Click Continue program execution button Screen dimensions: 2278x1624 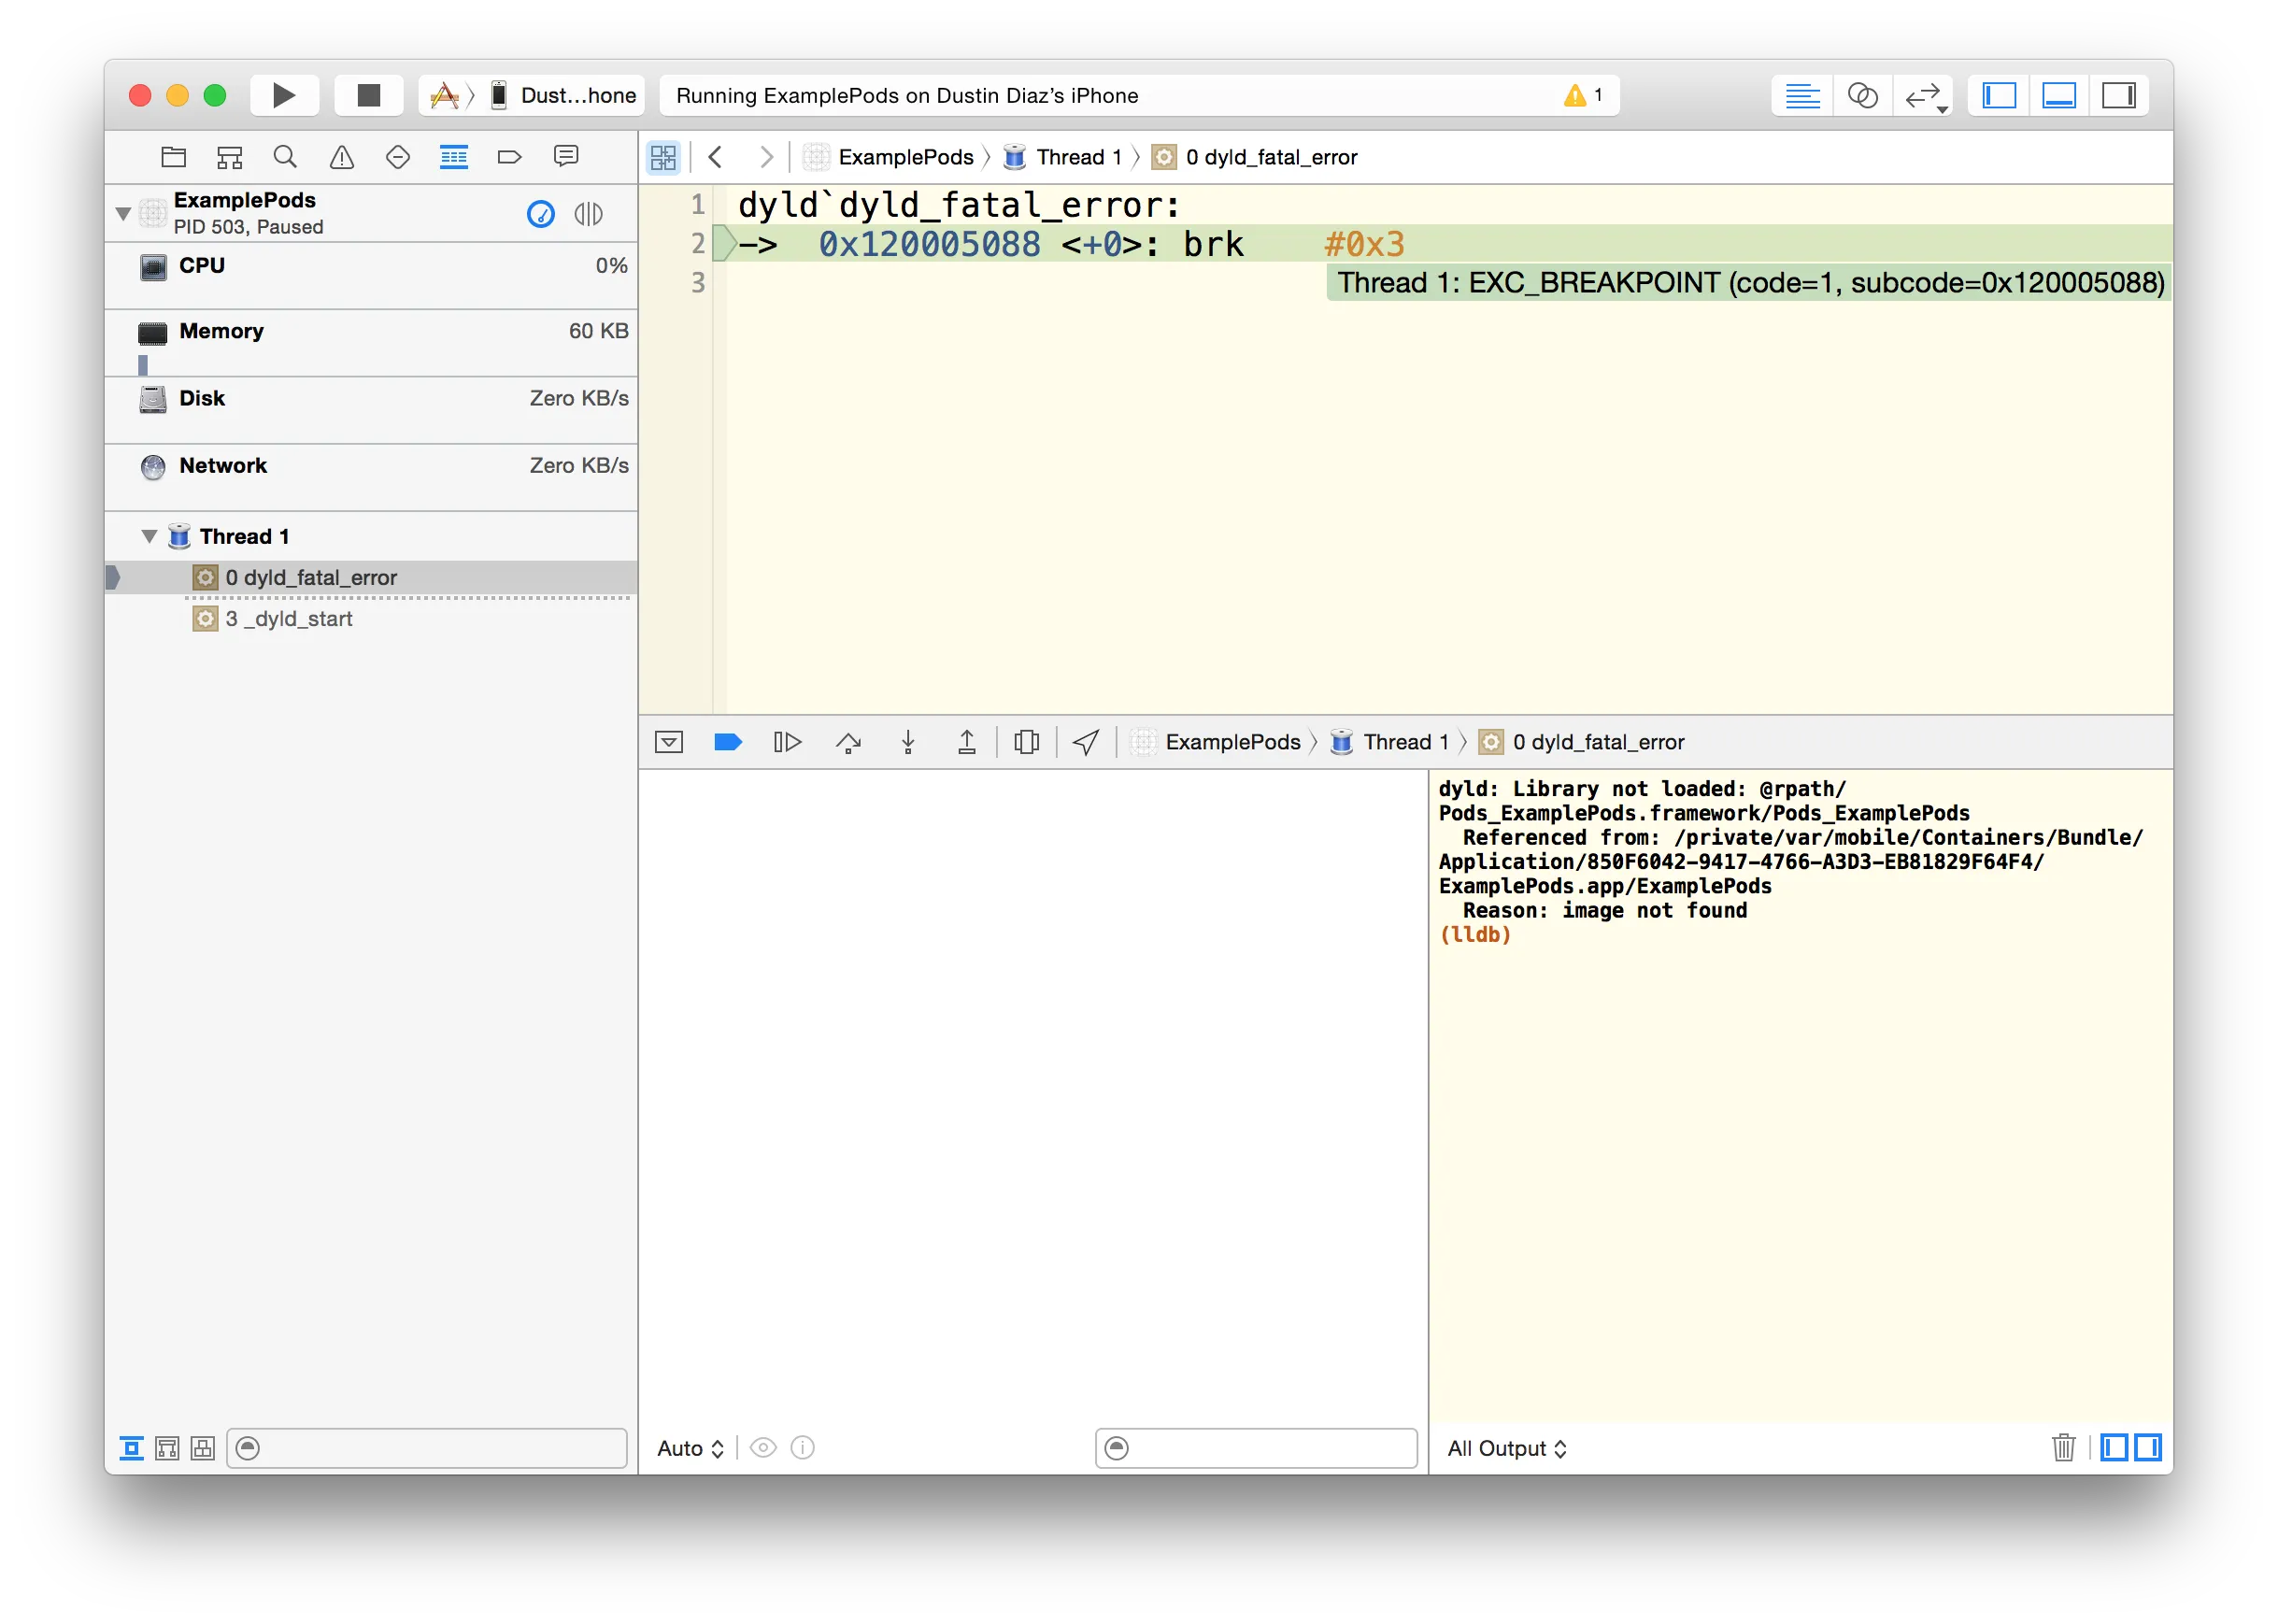click(x=787, y=742)
